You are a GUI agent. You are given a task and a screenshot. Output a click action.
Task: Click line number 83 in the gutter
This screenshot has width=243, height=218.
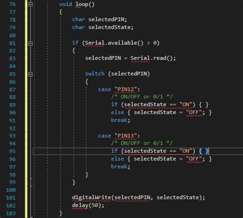[12, 59]
